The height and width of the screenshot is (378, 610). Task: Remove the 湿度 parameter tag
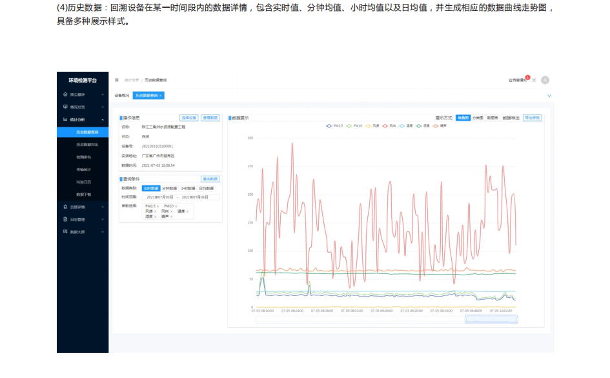(155, 216)
